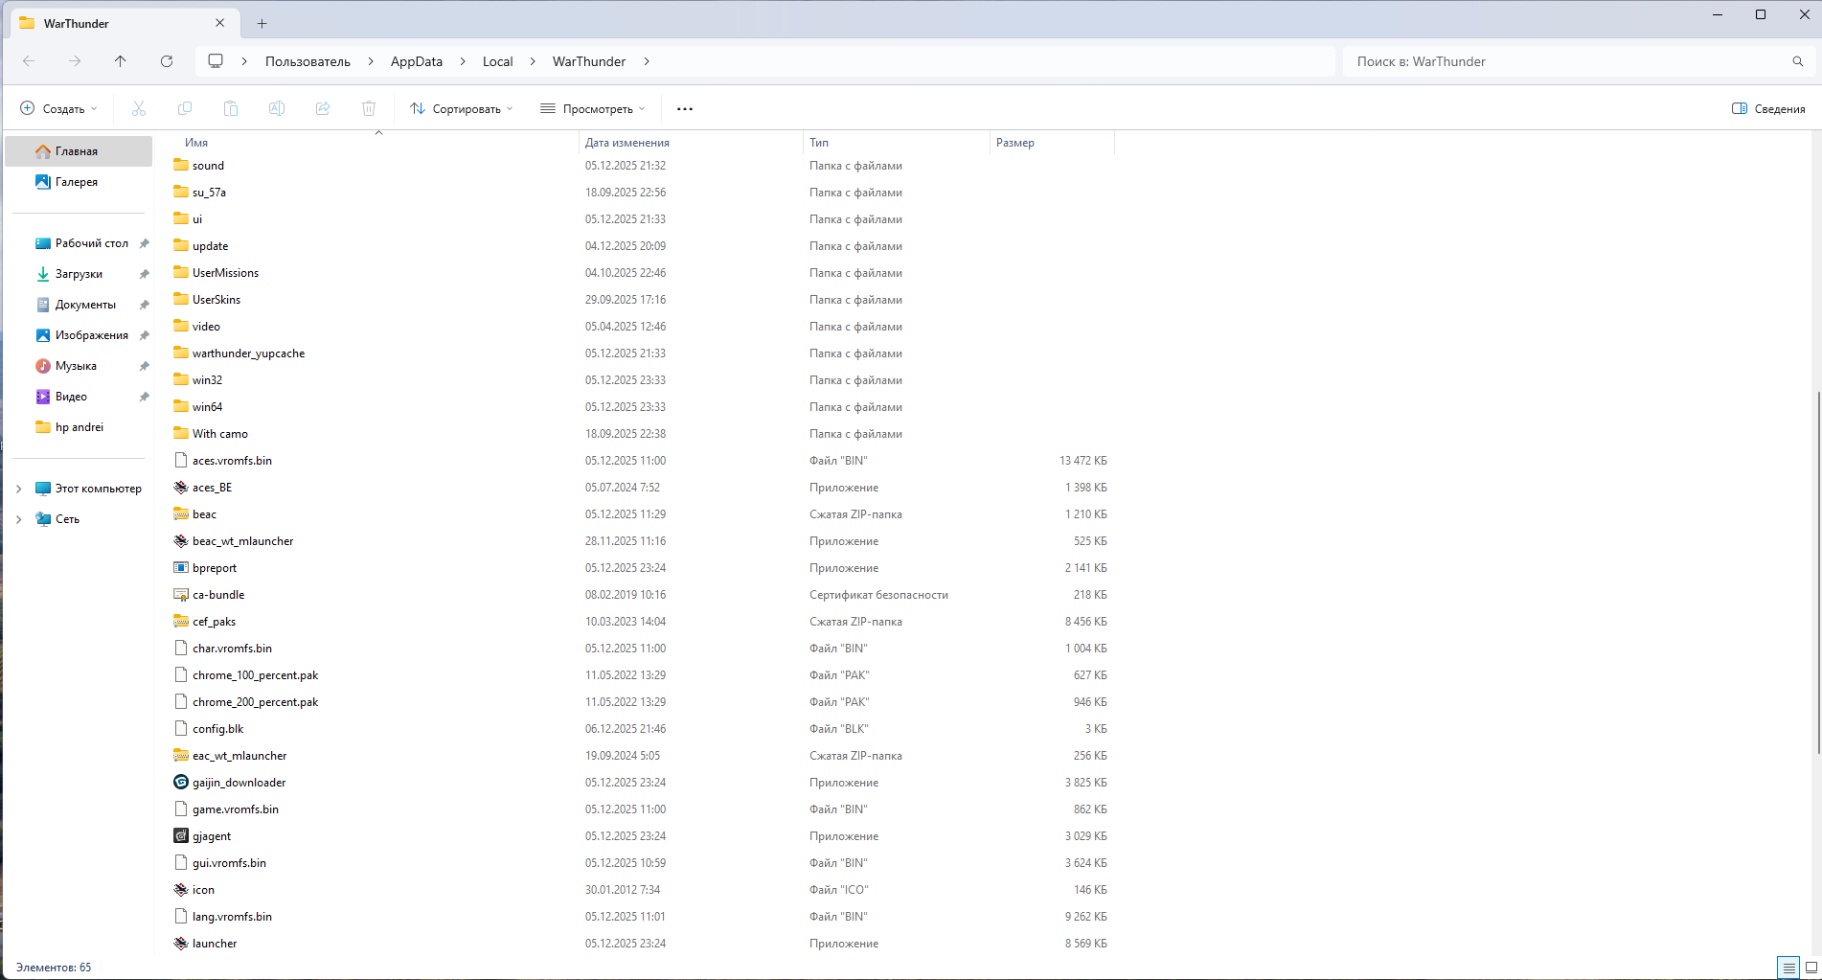
Task: Go up one folder level
Action: tap(121, 61)
